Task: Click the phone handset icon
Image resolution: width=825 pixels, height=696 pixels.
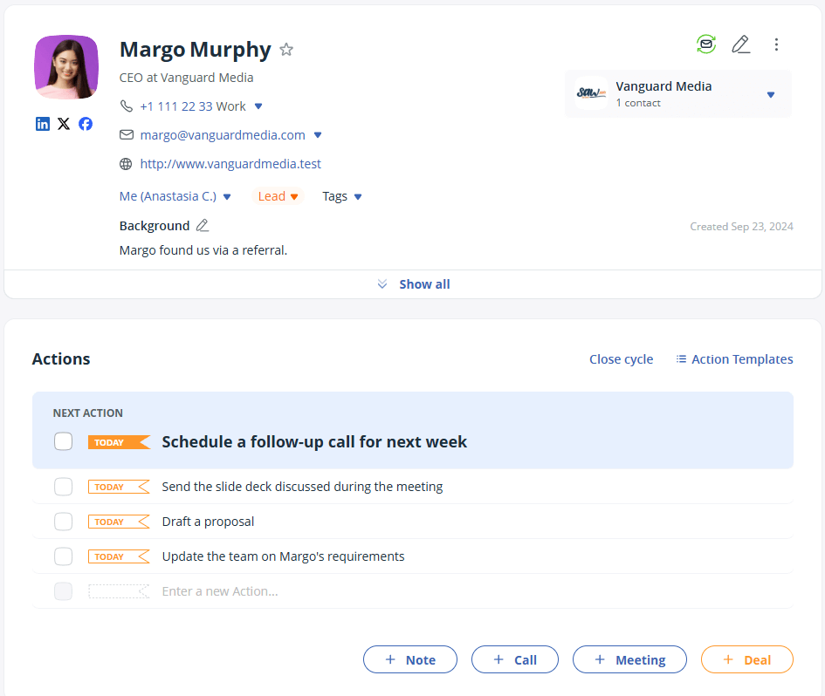Action: click(x=126, y=106)
